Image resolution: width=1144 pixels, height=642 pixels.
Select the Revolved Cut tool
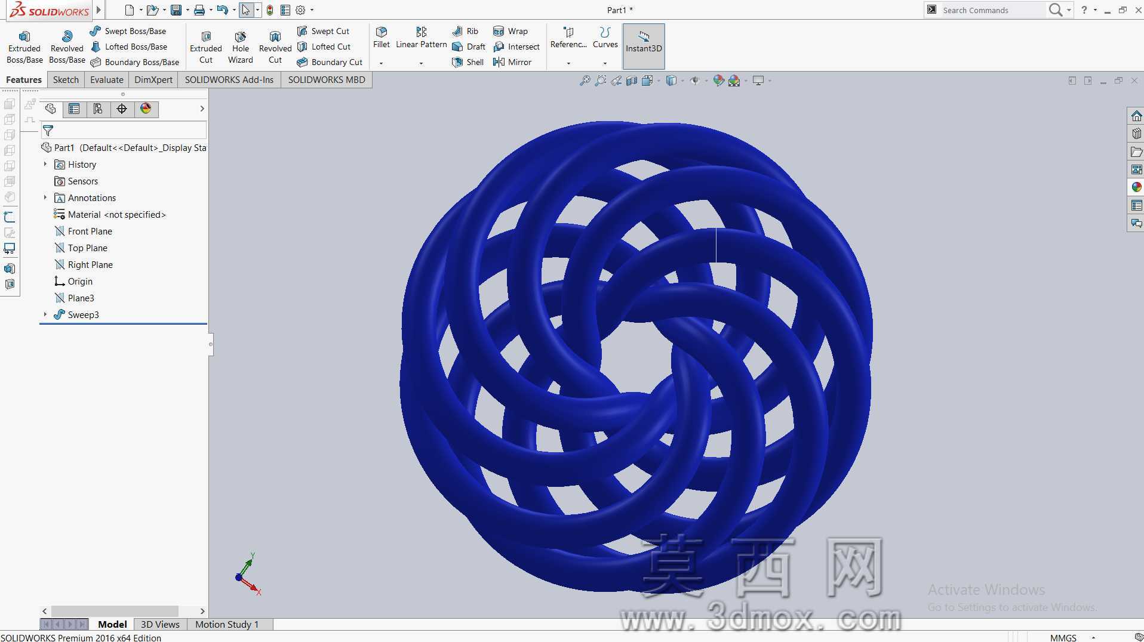pos(275,47)
